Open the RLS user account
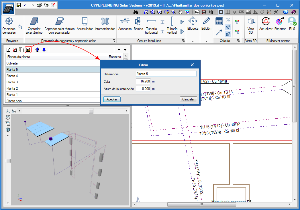Screen dimensions: 300x210 point(292,24)
